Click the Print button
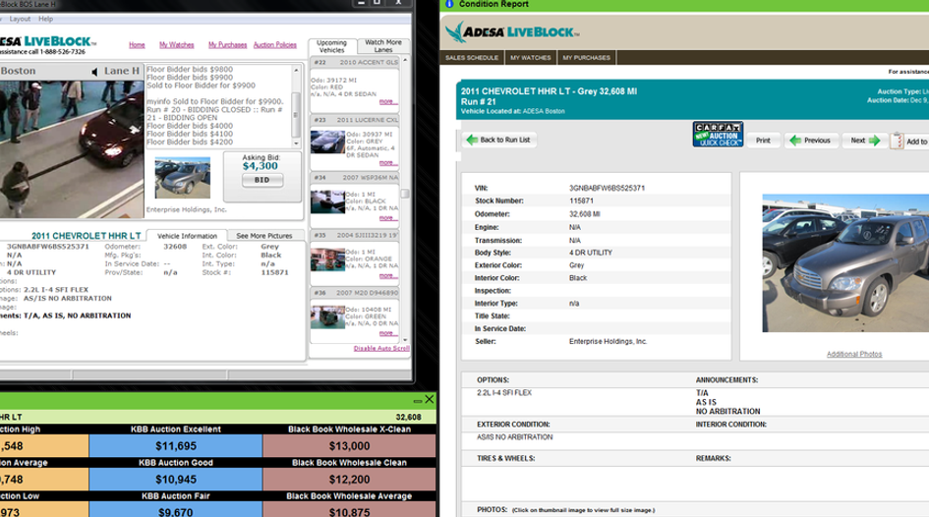929x517 pixels. [x=762, y=141]
